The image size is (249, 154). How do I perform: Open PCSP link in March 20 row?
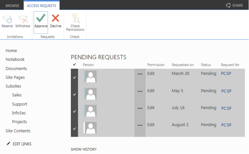coord(226,73)
